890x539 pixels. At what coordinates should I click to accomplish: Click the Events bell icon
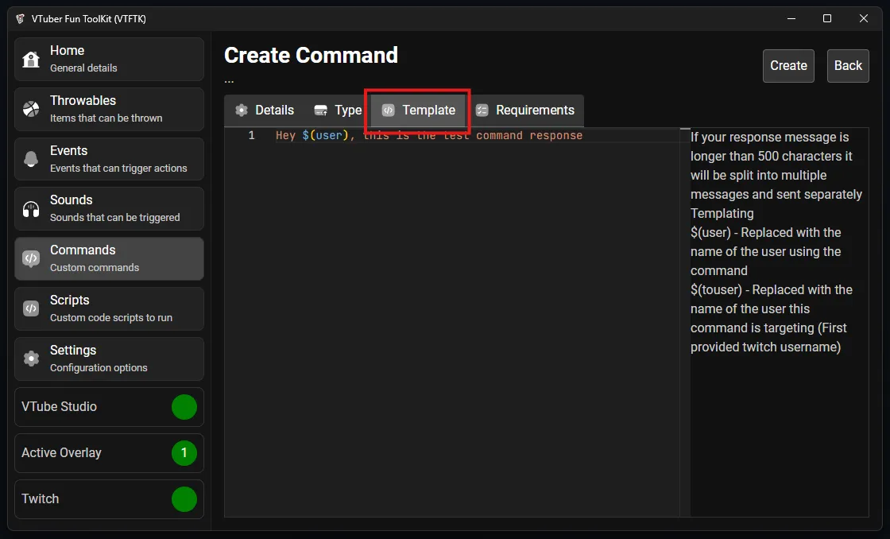point(31,159)
